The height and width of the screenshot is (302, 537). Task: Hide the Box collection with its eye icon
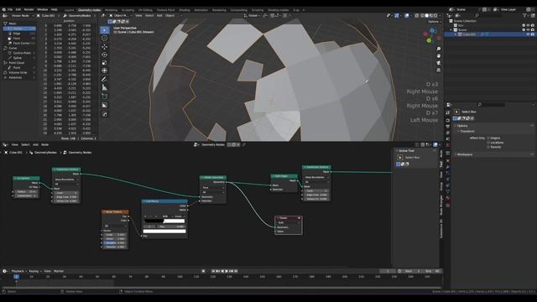pos(528,25)
